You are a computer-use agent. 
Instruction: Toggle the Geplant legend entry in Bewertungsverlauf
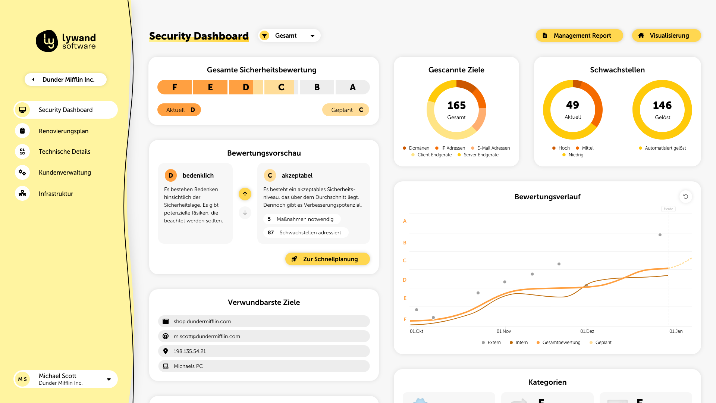click(x=600, y=343)
